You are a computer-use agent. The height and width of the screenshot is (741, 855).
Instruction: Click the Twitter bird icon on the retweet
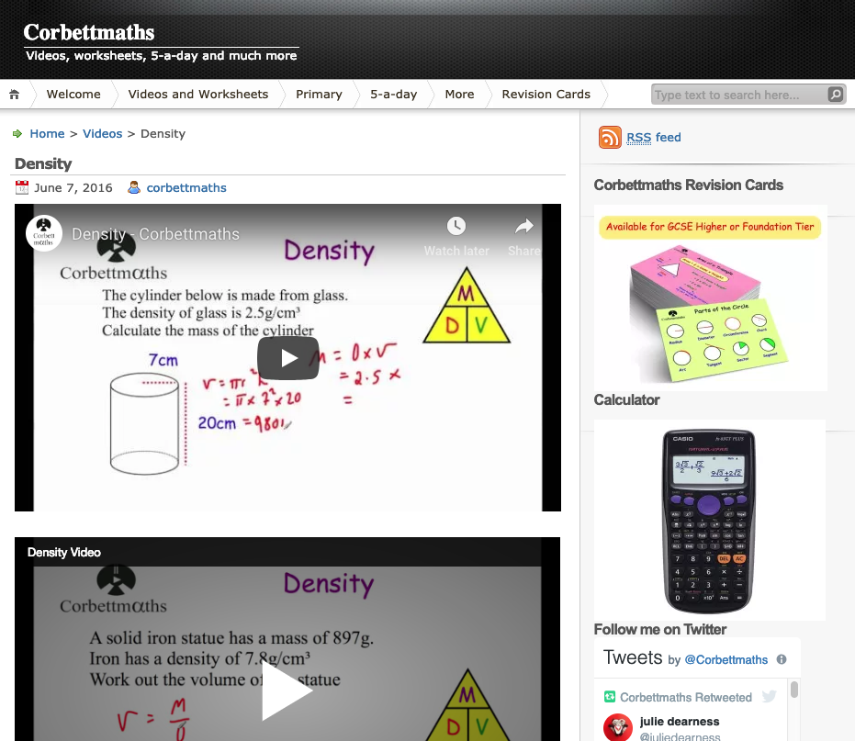coord(770,696)
